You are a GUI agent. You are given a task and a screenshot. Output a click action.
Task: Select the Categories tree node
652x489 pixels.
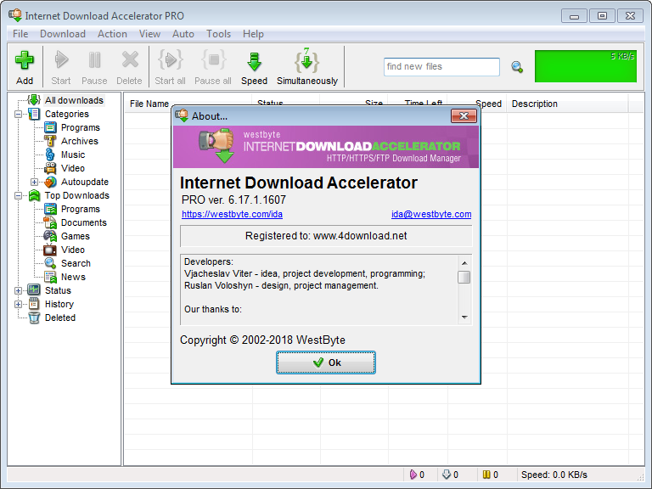click(66, 114)
